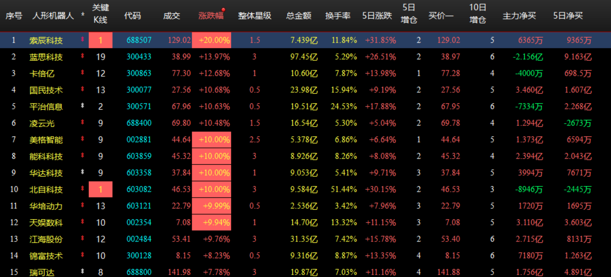Click the highlighted +9.99% change cell

tap(212, 206)
